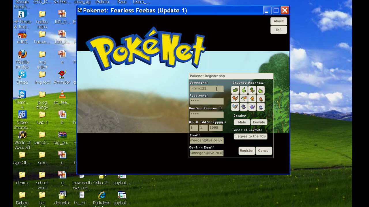Choose Treecko as starter Pokemon
369x207 pixels.
252,90
